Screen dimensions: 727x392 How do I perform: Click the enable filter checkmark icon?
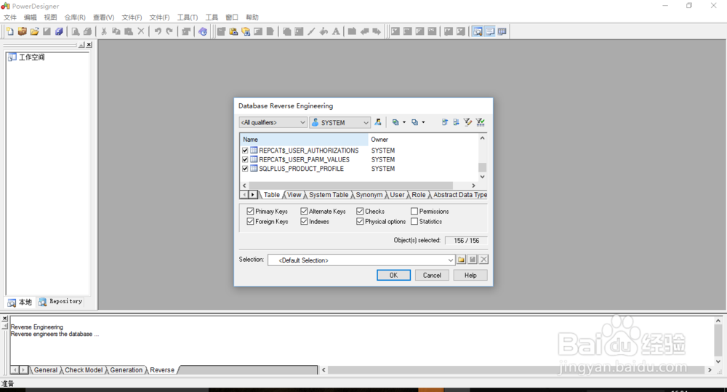[481, 122]
